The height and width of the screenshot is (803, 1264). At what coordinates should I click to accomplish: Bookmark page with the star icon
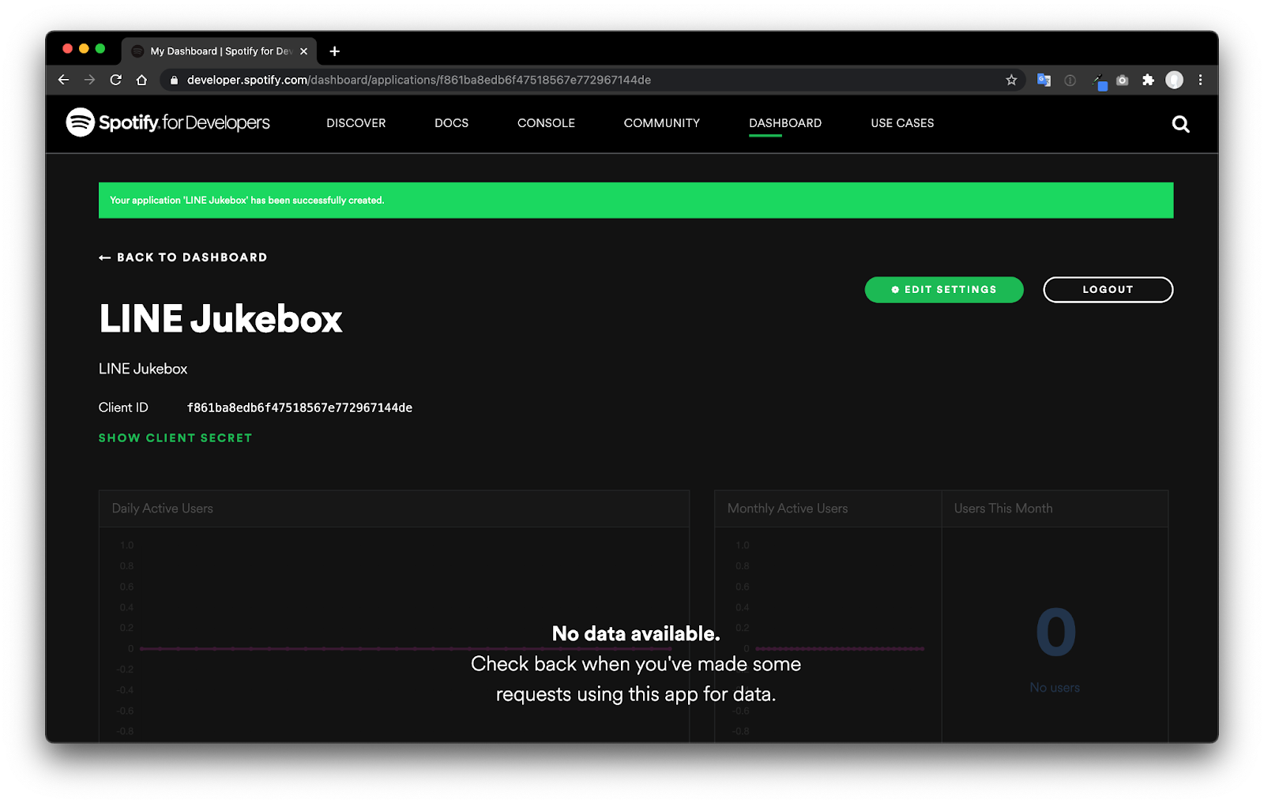point(1011,80)
